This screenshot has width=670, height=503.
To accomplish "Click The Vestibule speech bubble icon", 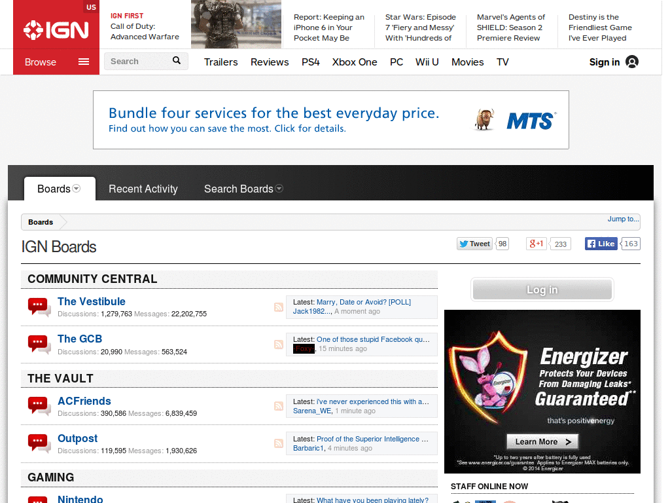I will point(39,307).
